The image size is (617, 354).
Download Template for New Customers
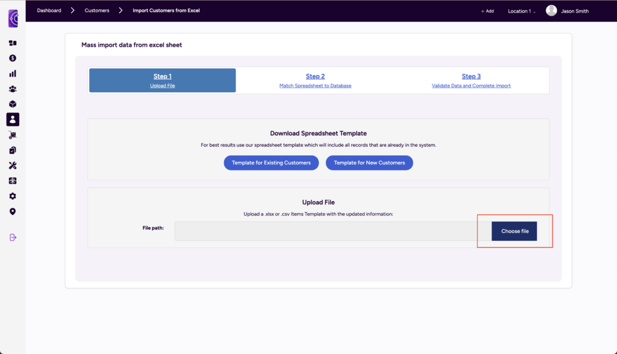(369, 163)
